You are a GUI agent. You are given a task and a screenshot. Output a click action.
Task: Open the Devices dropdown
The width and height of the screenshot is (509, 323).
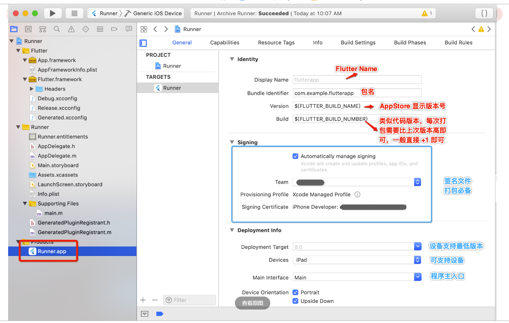(x=357, y=260)
